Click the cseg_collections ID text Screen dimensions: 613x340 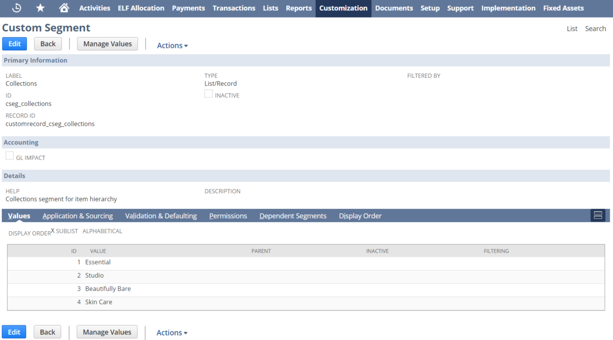[x=29, y=104]
